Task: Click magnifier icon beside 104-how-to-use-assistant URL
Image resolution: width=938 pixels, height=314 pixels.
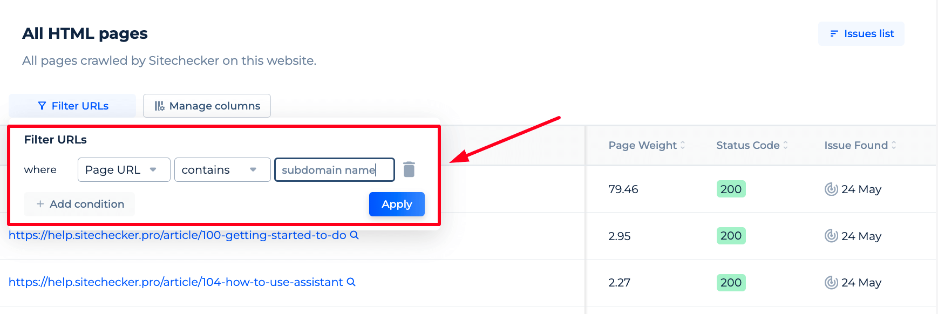Action: (x=351, y=282)
